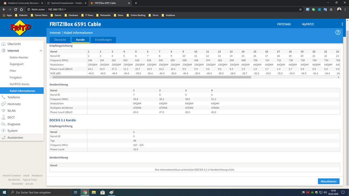
Task: Open Online-Monitor in the sidebar
Action: [19, 57]
